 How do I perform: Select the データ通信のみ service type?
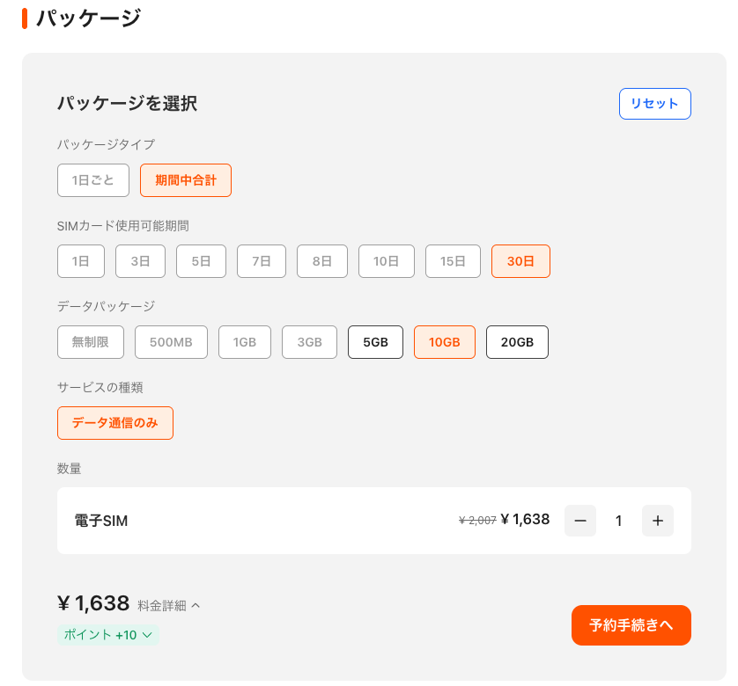coord(114,422)
